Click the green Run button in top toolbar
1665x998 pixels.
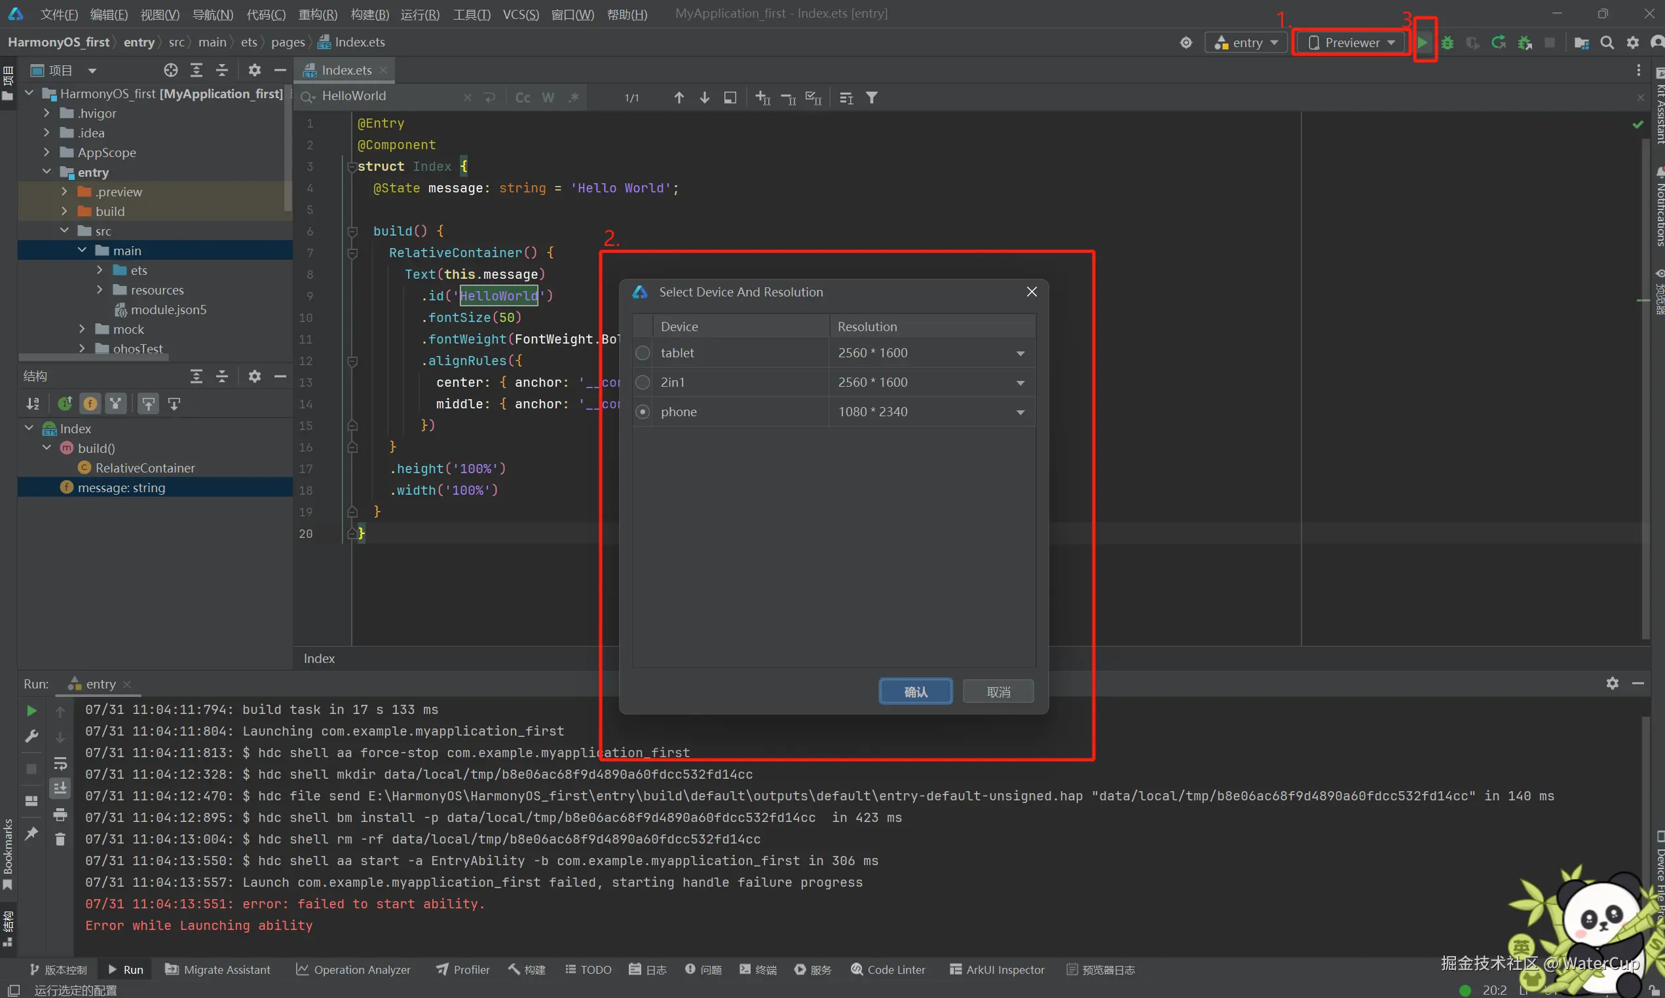(x=1422, y=43)
